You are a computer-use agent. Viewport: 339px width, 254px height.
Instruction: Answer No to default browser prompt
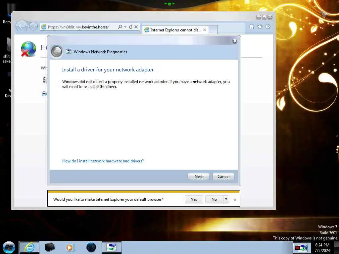click(x=214, y=199)
